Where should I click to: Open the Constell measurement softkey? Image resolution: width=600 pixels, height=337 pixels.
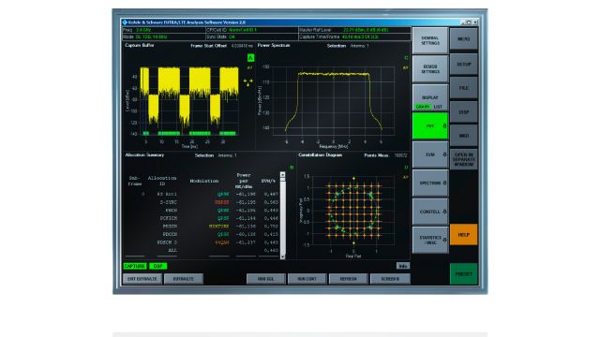point(430,212)
